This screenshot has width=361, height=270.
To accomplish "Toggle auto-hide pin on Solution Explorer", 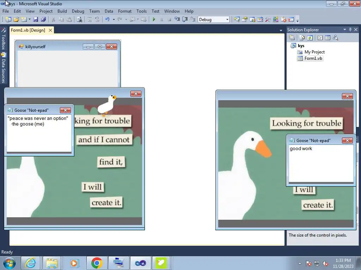I will [x=350, y=30].
